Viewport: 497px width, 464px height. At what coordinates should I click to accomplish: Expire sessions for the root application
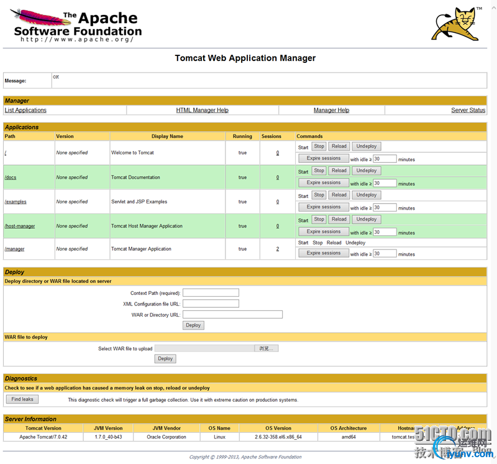324,159
